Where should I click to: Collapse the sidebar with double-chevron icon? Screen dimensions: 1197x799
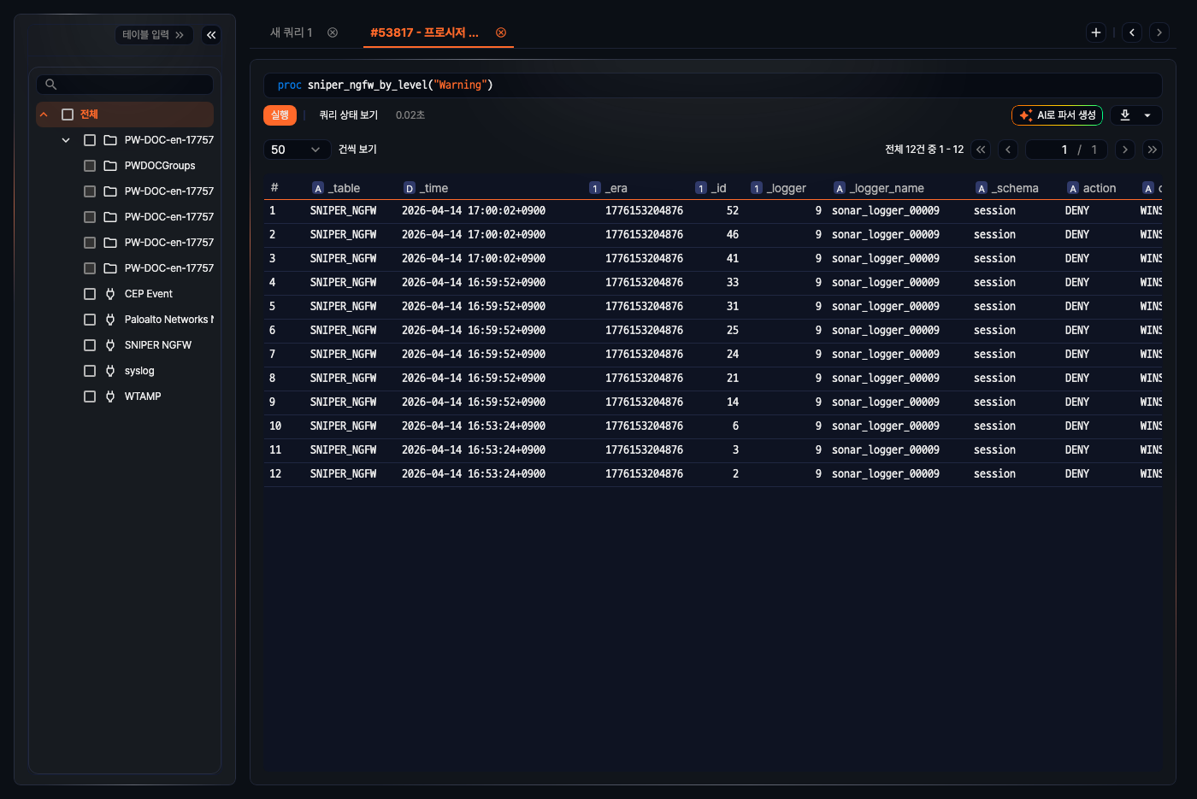(211, 35)
